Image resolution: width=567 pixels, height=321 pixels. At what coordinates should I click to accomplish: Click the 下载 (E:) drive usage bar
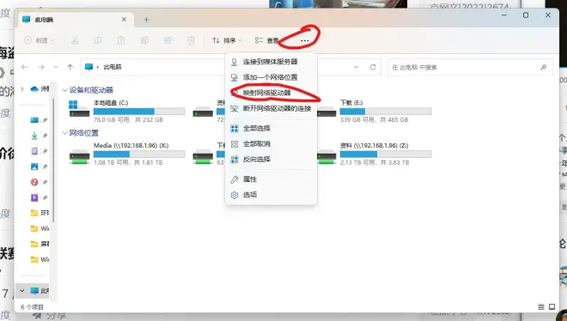[386, 112]
